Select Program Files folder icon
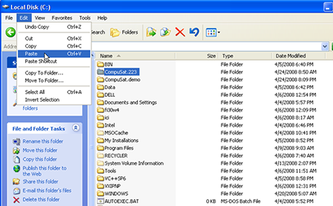333x206 pixels. [100, 148]
